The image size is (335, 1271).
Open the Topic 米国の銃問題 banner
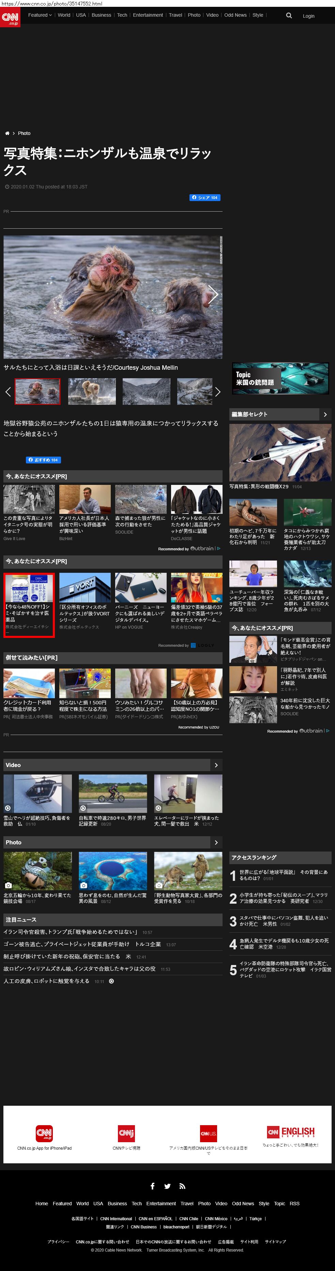[280, 379]
